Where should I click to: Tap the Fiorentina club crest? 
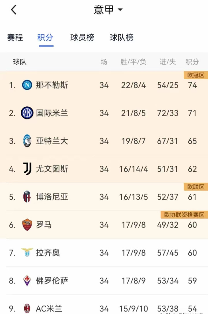tap(27, 280)
